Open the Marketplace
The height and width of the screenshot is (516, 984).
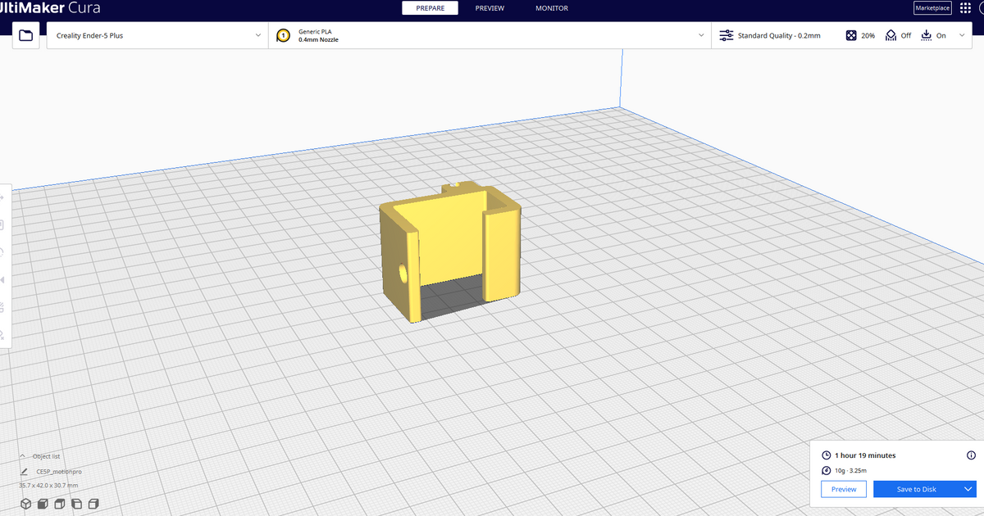coord(932,7)
